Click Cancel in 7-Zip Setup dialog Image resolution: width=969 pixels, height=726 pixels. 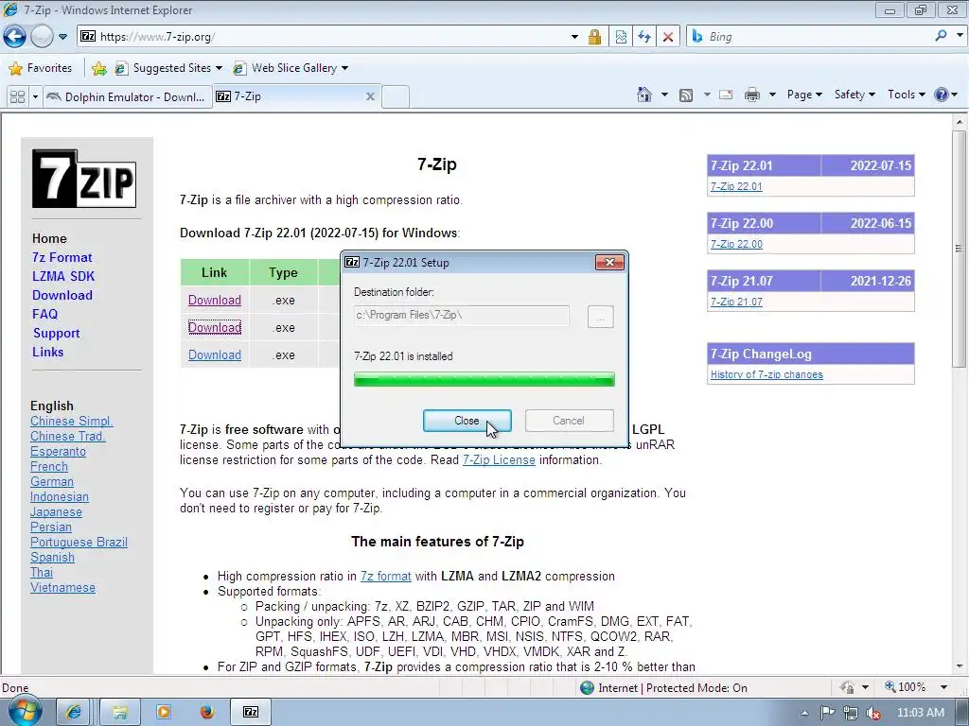tap(569, 421)
